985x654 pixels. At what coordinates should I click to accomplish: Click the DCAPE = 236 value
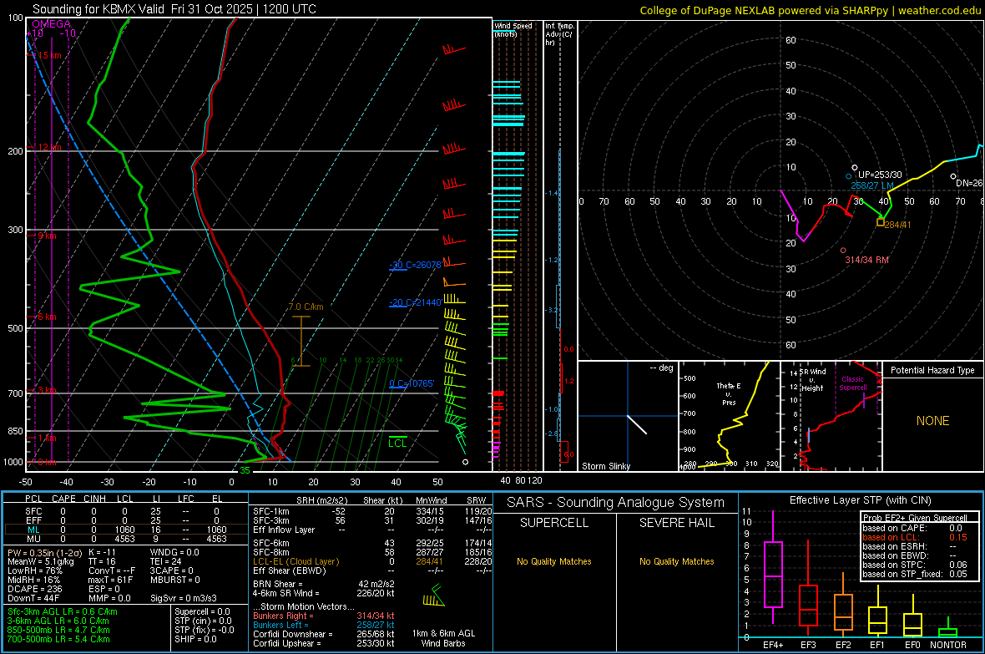click(x=35, y=589)
